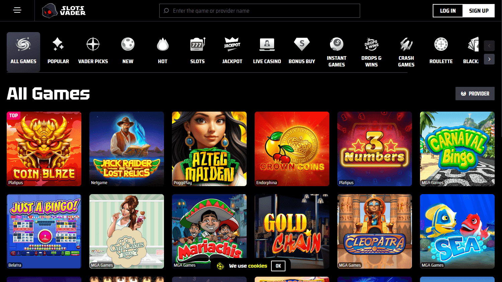
Task: Open the Jackpot crown category icon
Action: click(x=232, y=44)
